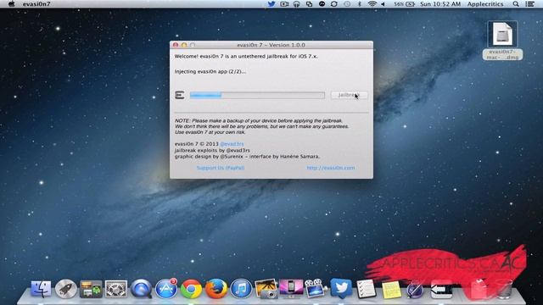Click the round black menu bar icon
Image resolution: width=543 pixels, height=305 pixels.
point(322,3)
